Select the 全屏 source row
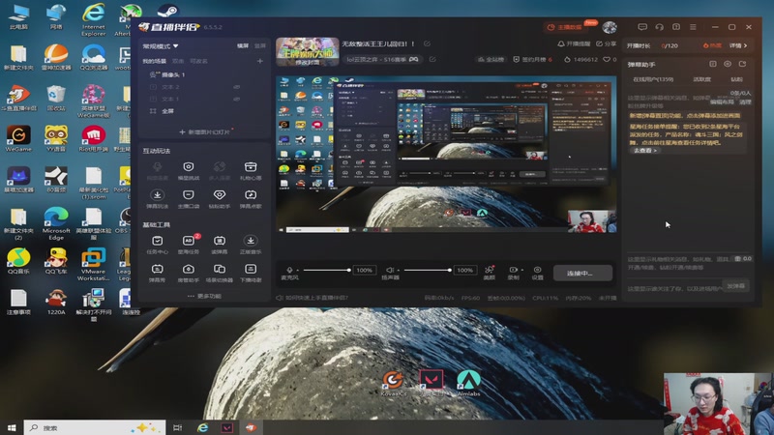Viewport: 774px width, 435px height. pos(204,111)
